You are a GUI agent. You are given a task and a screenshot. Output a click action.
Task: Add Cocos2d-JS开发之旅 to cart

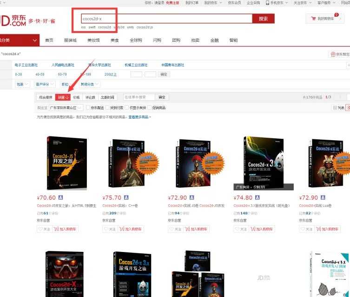point(65,229)
